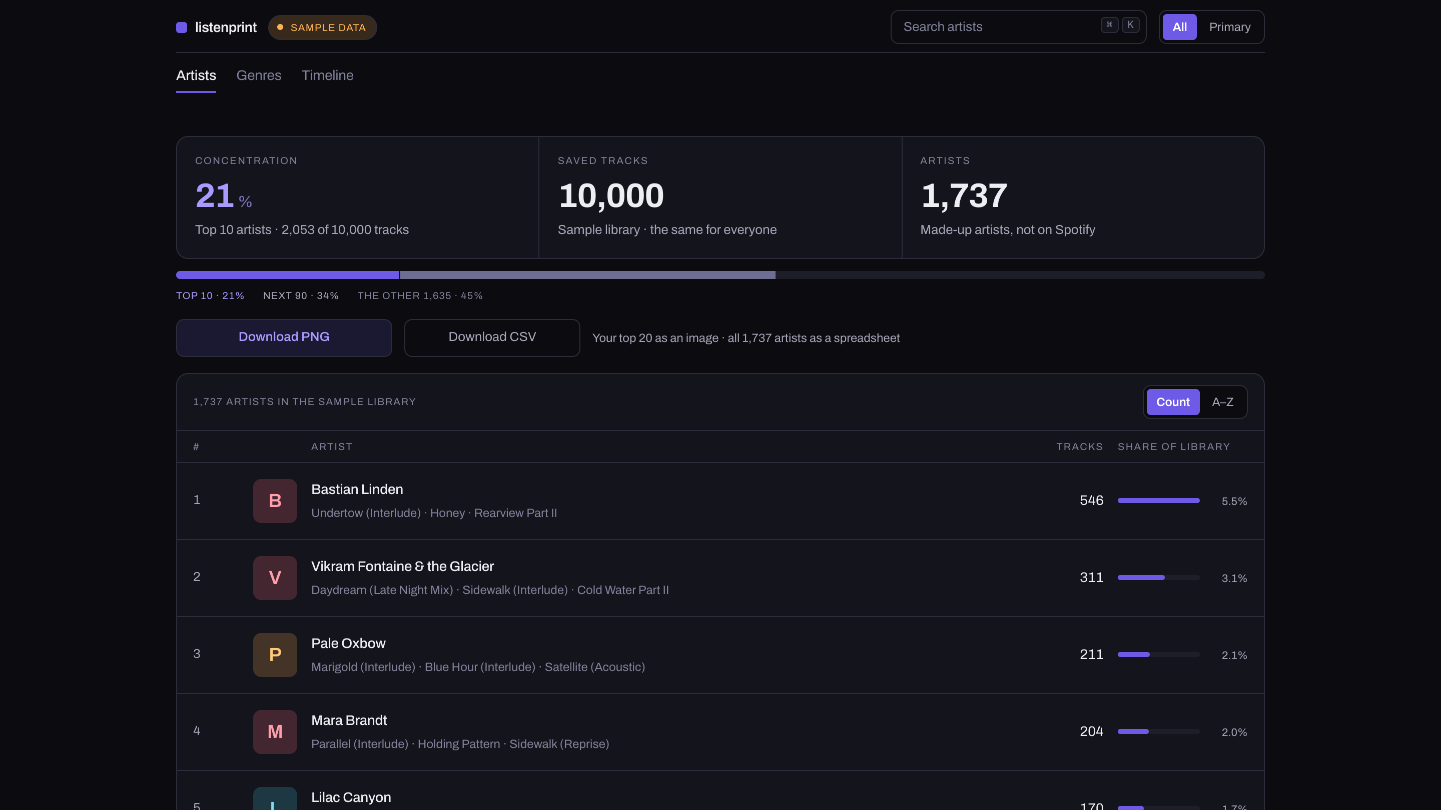Click the 21% concentration value
This screenshot has height=810, width=1441.
click(x=223, y=195)
